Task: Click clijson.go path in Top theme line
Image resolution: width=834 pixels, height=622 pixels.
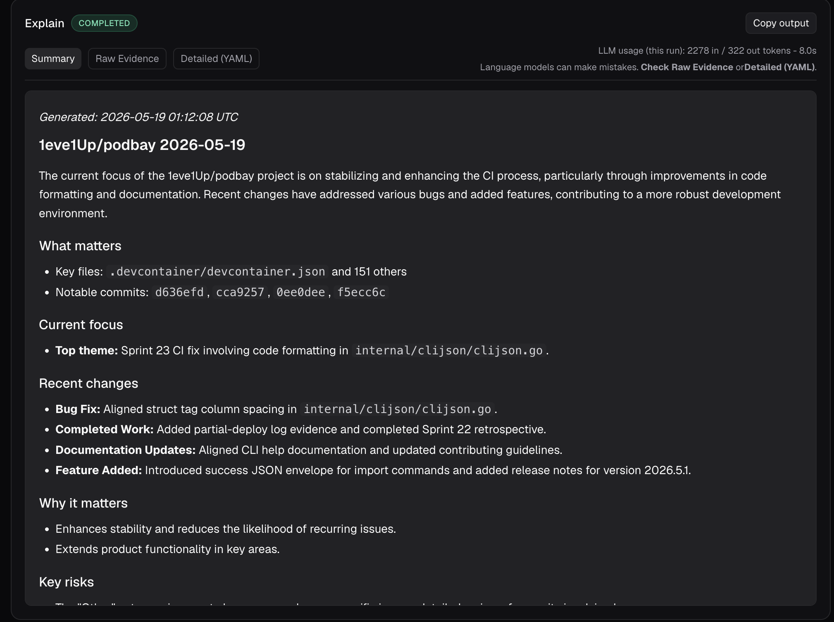Action: click(449, 350)
